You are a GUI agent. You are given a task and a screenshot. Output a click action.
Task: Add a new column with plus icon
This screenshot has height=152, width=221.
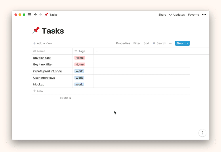click(x=97, y=51)
